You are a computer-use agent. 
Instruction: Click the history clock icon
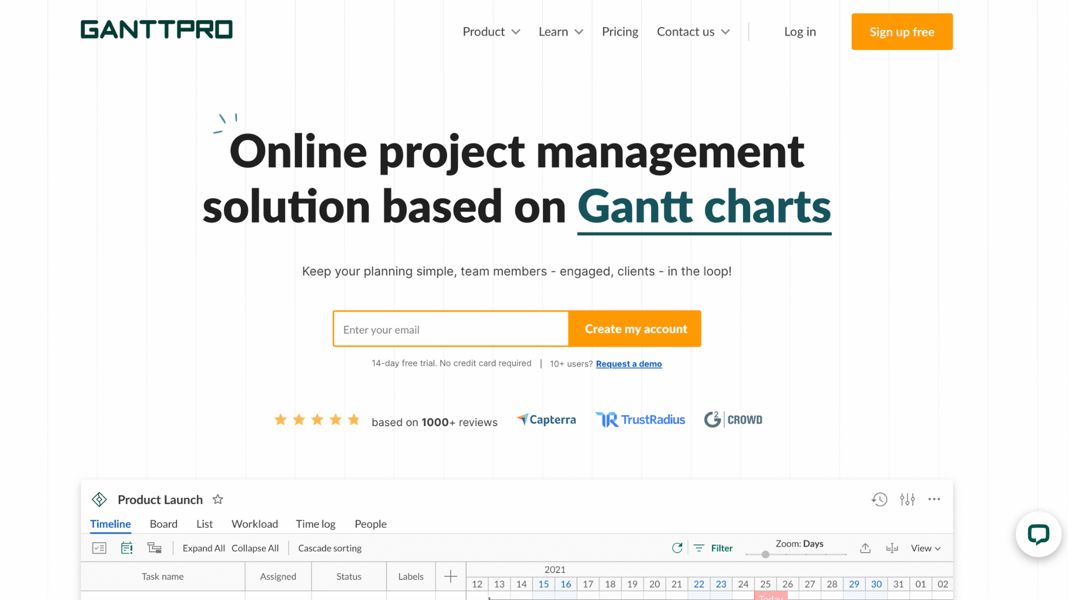click(879, 499)
